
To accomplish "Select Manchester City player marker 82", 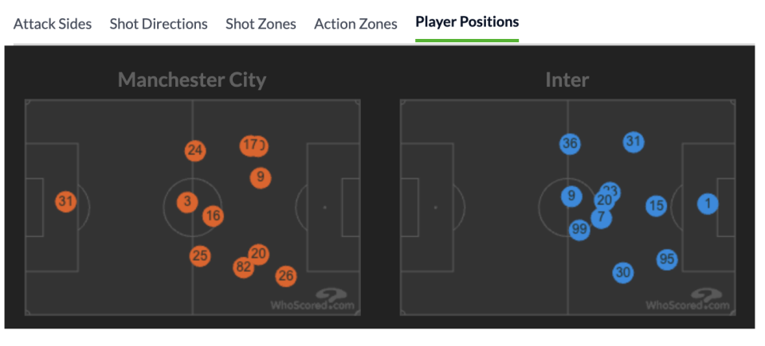I will point(243,267).
